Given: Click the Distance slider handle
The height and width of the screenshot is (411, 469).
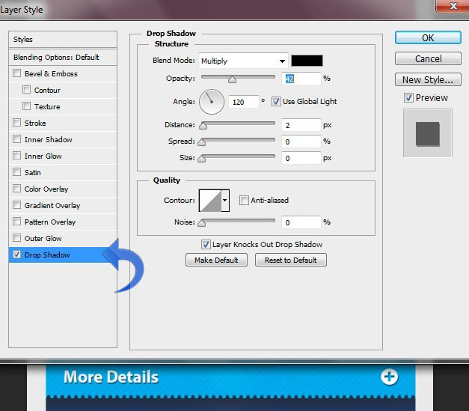Looking at the screenshot, I should pyautogui.click(x=203, y=126).
